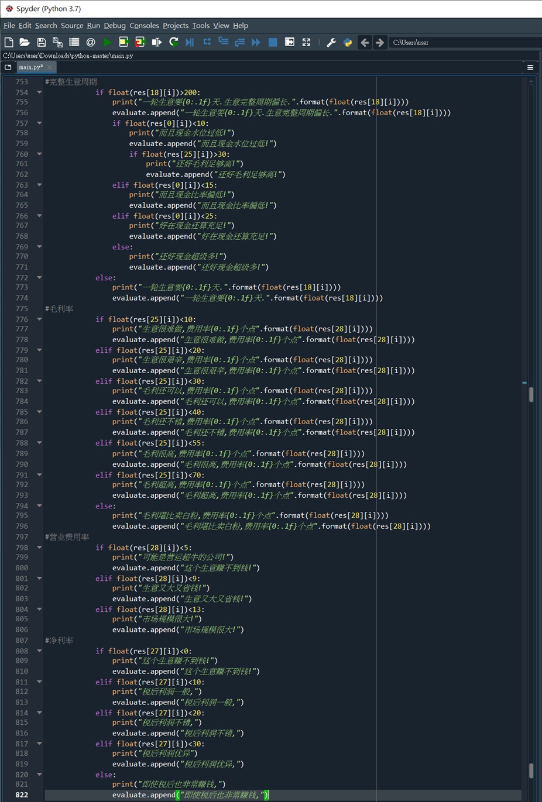Open the Source menu
The width and height of the screenshot is (542, 802).
(72, 26)
